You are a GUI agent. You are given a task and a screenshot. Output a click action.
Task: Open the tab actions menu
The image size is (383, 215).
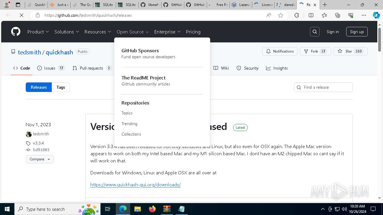point(18,5)
